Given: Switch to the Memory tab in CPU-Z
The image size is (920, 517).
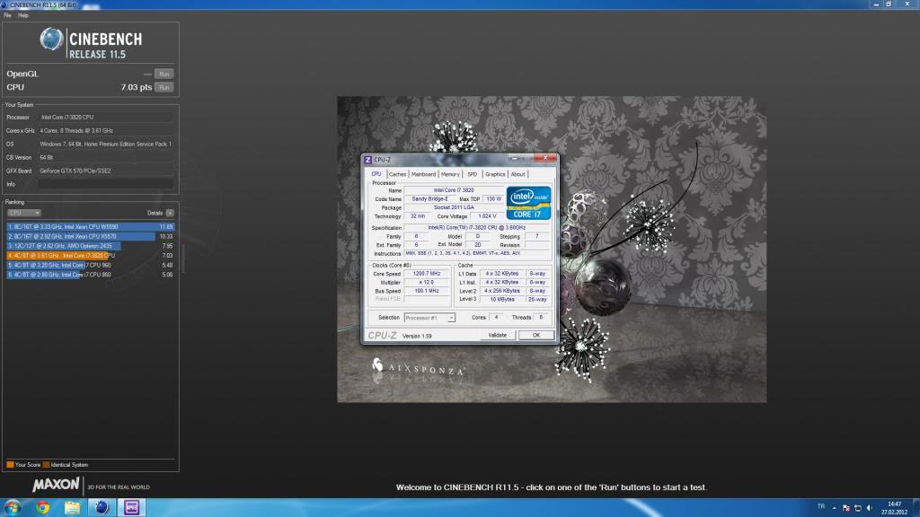Looking at the screenshot, I should [x=450, y=174].
